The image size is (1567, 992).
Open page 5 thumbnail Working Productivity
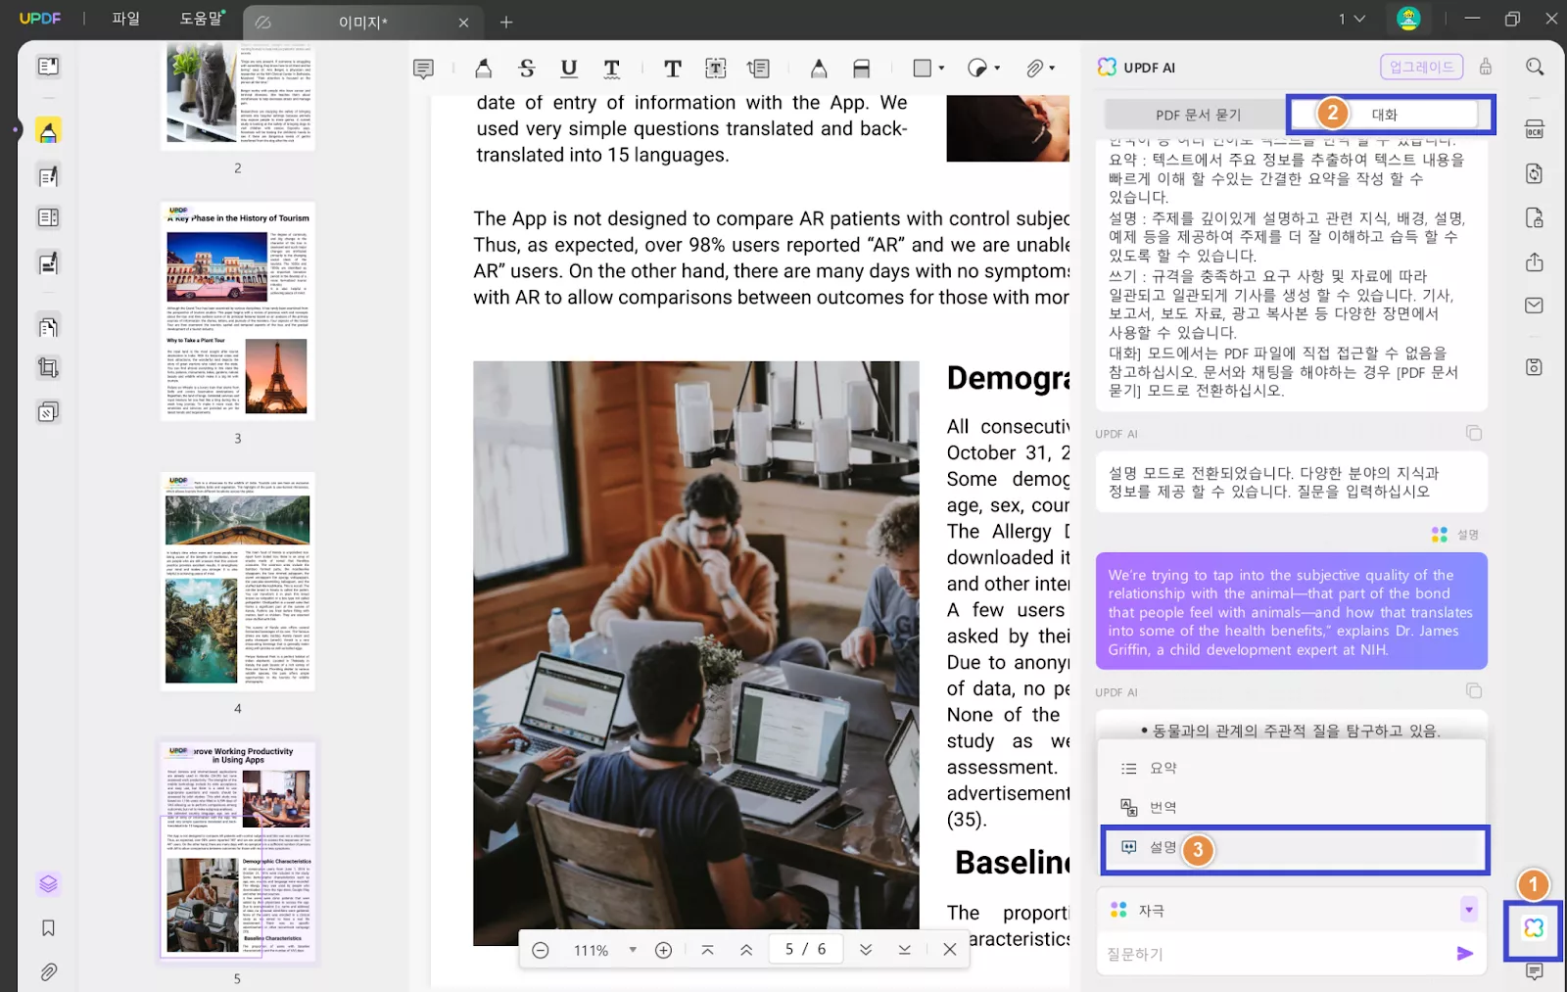[238, 851]
